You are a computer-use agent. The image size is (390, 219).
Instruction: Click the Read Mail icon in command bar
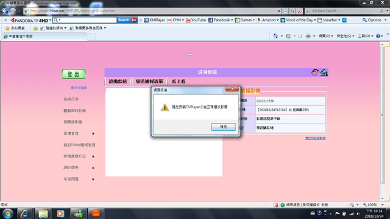coord(300,36)
